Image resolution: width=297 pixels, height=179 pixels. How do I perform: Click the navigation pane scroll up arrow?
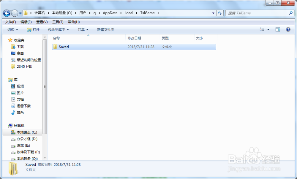point(45,37)
